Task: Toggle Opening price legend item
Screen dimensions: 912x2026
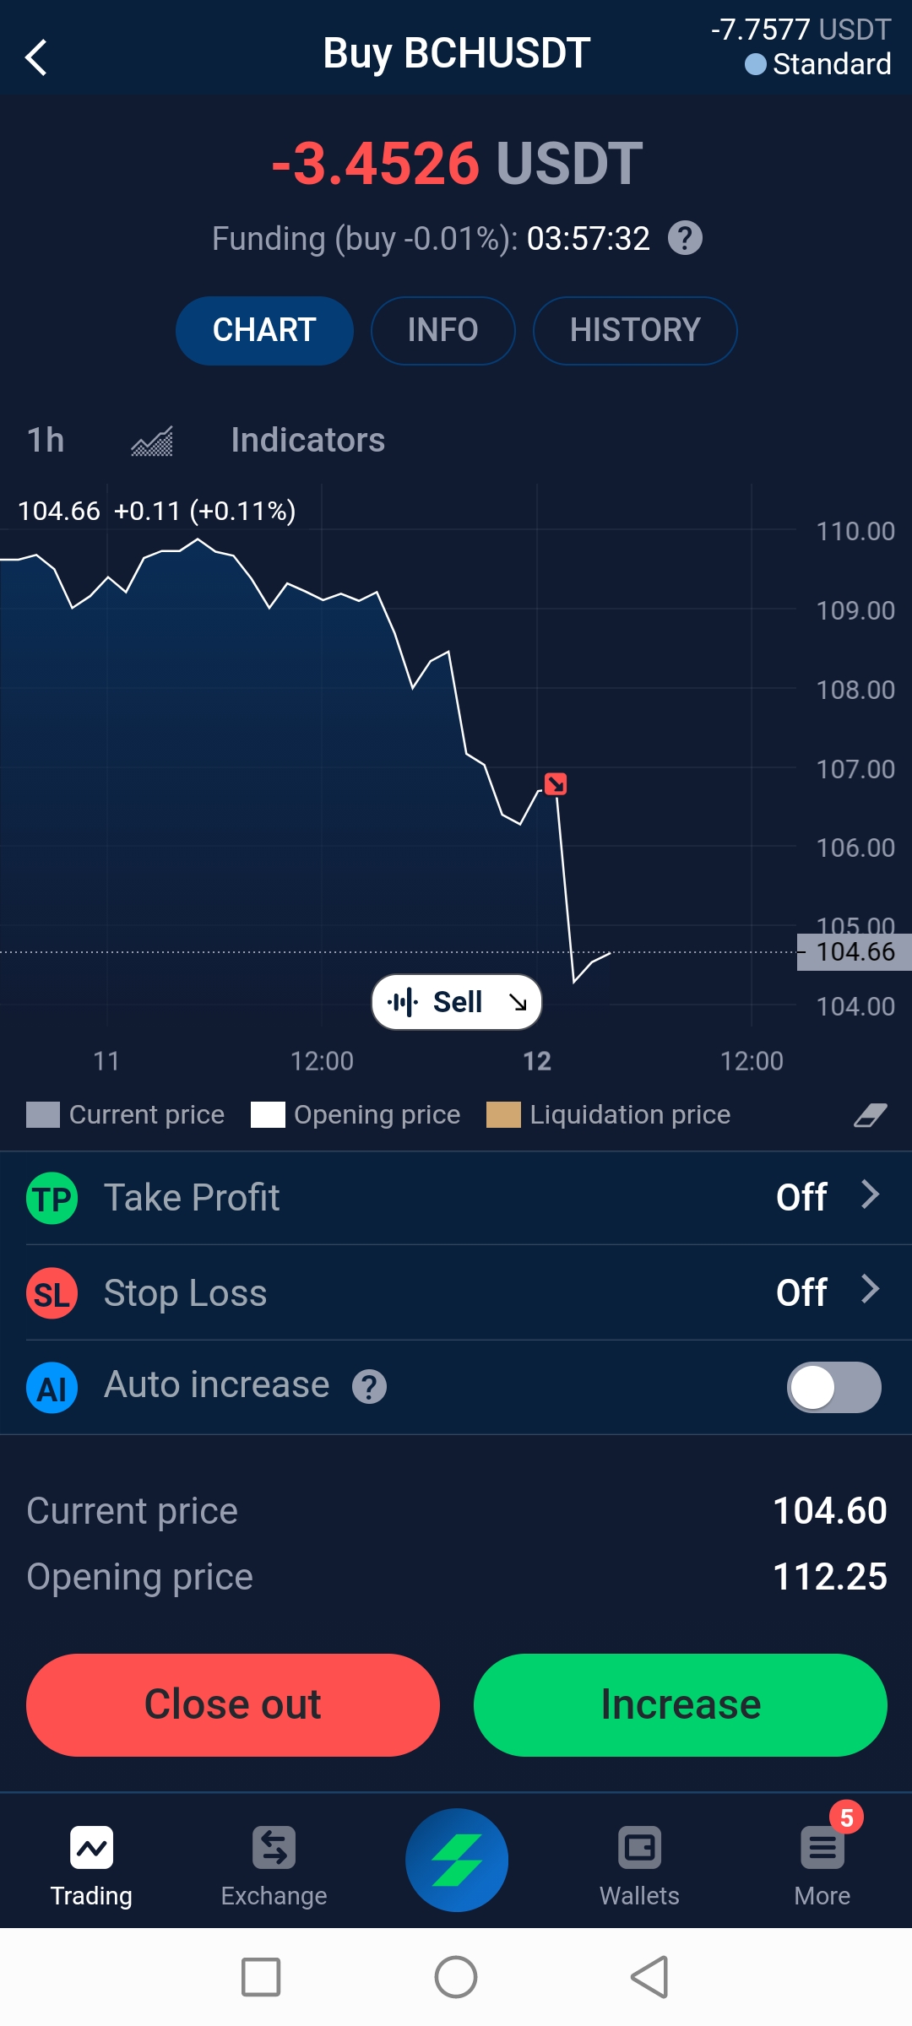Action: (356, 1114)
